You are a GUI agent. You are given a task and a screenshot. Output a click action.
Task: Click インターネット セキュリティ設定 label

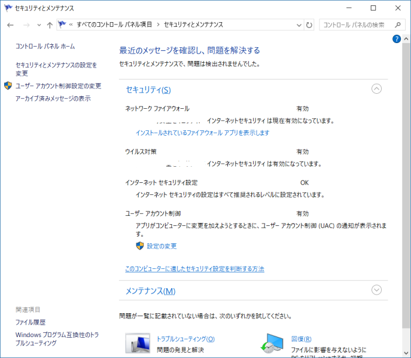[161, 182]
